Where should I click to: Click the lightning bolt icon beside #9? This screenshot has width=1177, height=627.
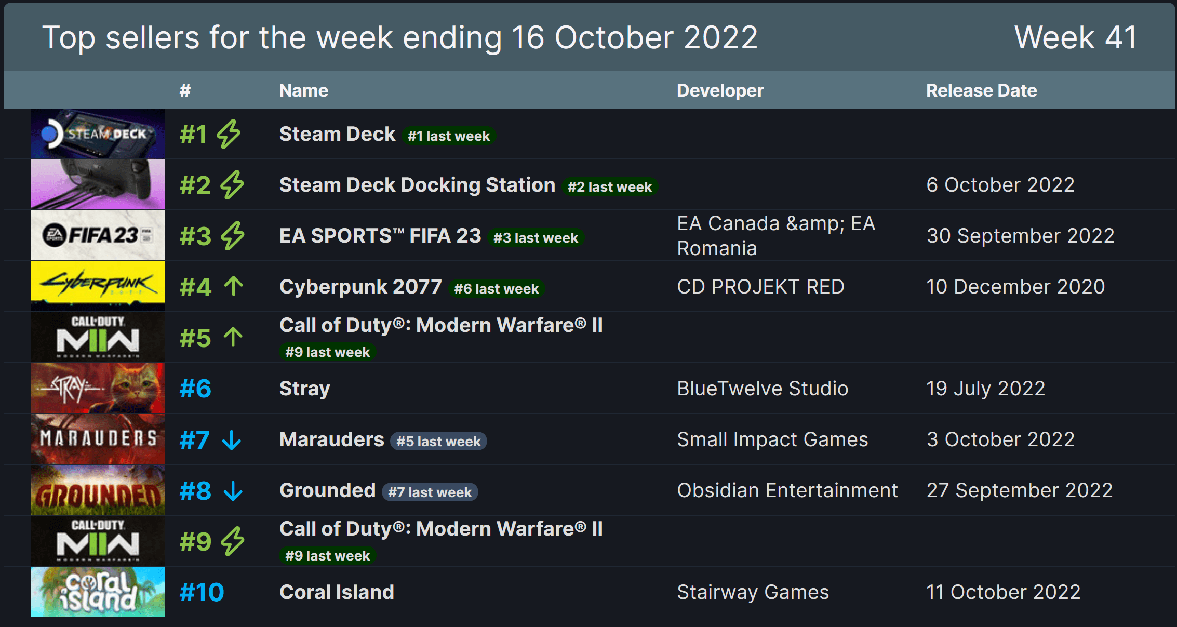coord(232,541)
